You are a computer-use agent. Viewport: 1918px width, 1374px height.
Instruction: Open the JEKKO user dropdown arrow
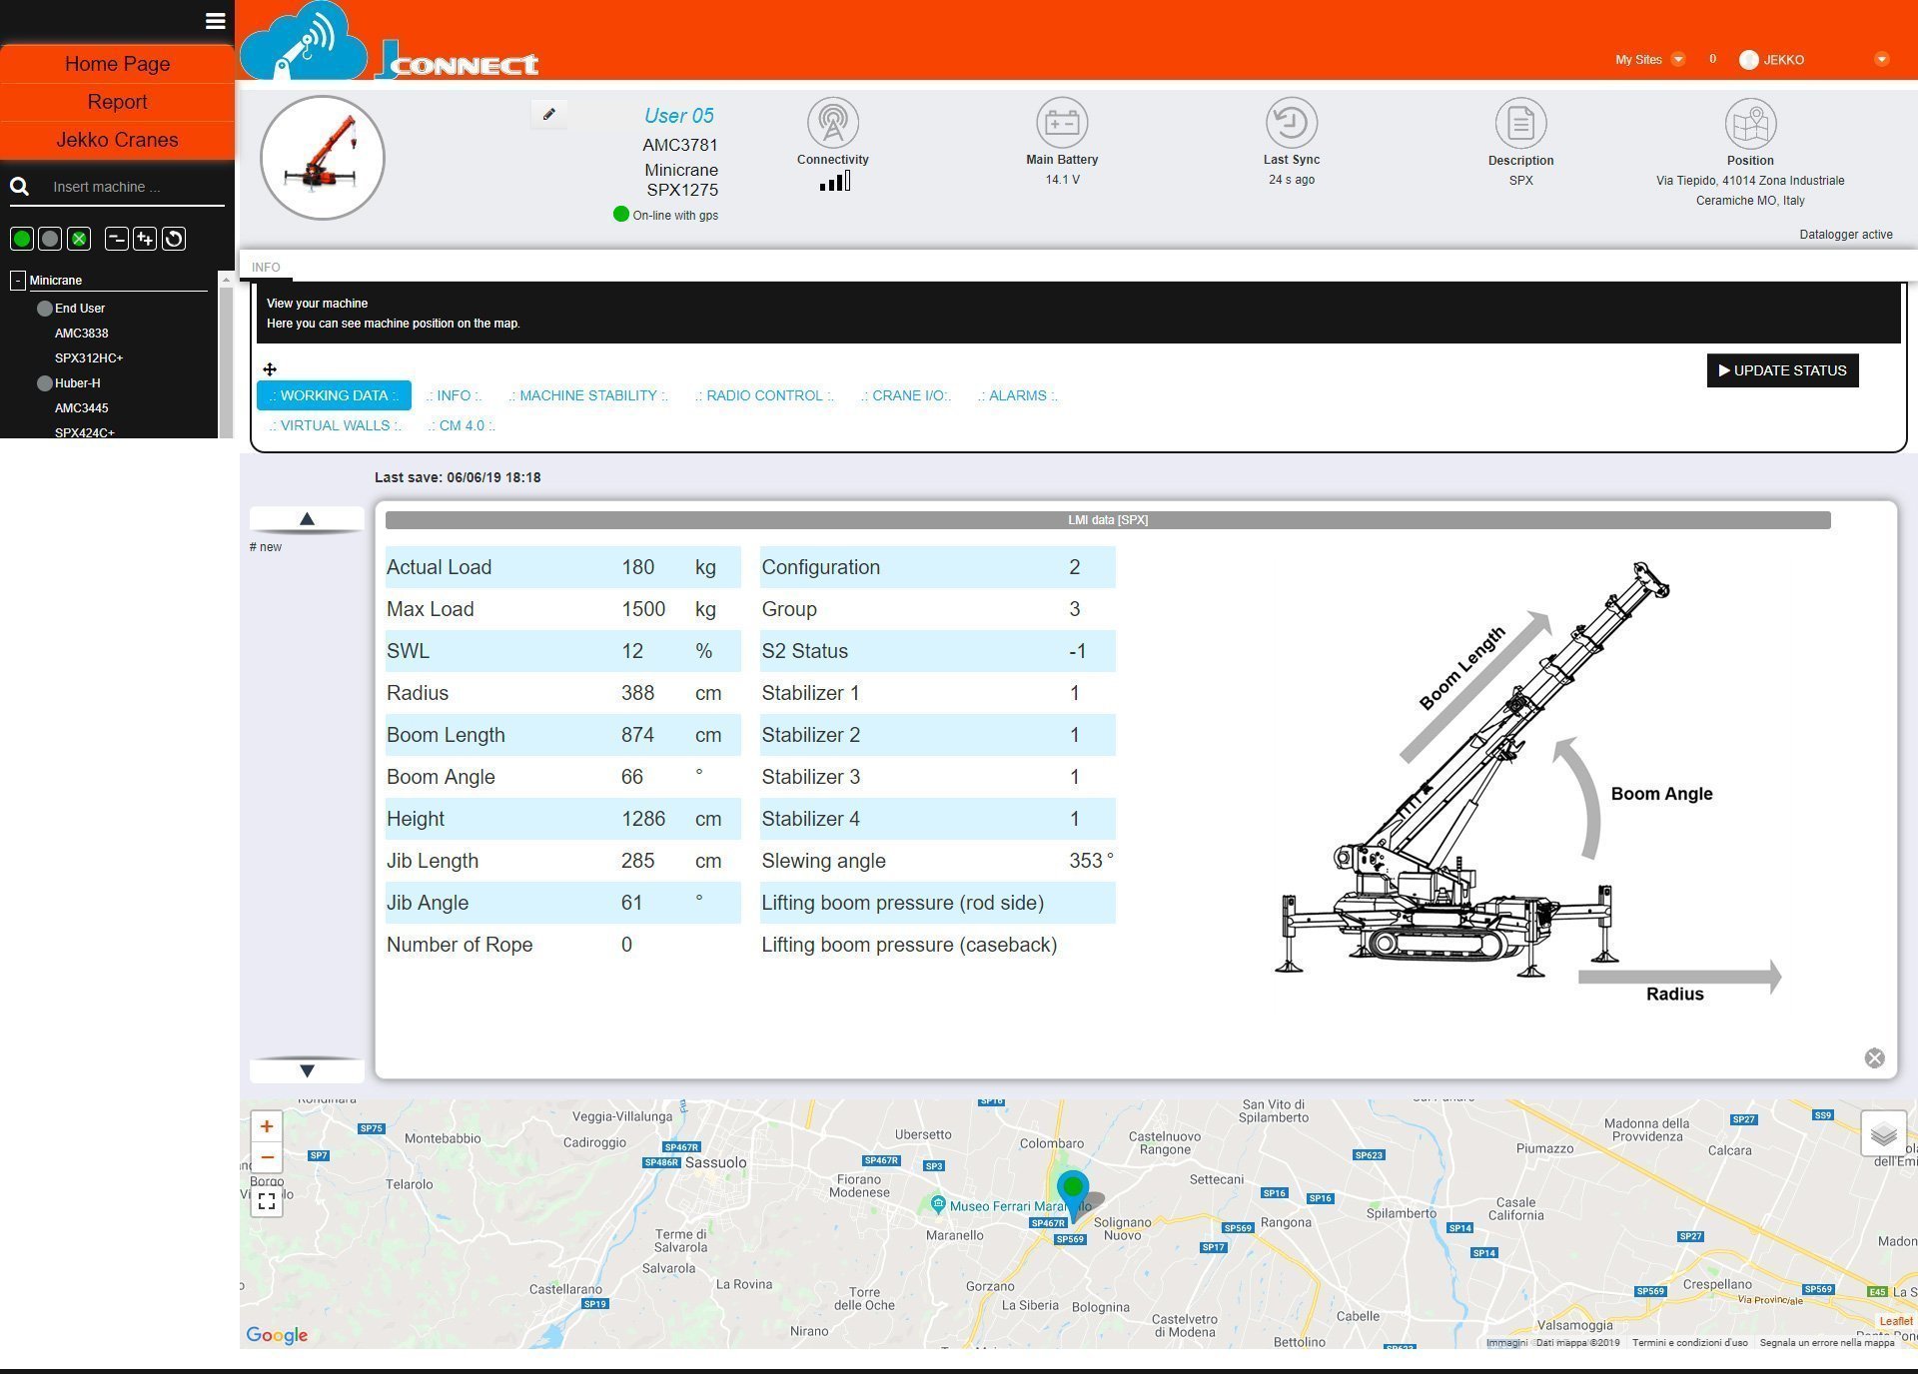(1881, 60)
